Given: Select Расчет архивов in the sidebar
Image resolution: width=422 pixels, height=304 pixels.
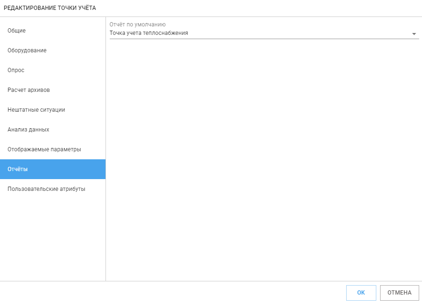Looking at the screenshot, I should [53, 90].
